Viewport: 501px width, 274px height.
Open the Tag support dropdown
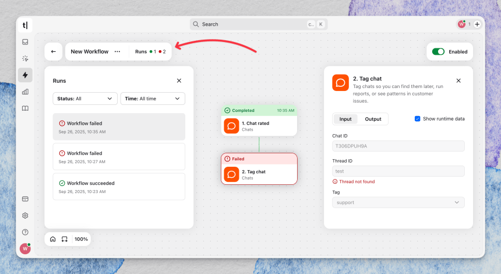tap(398, 202)
